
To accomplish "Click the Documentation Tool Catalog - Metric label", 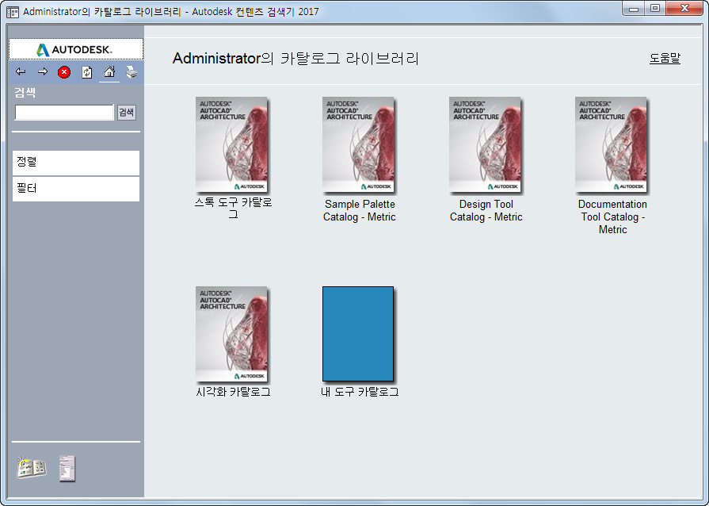I will [x=612, y=217].
